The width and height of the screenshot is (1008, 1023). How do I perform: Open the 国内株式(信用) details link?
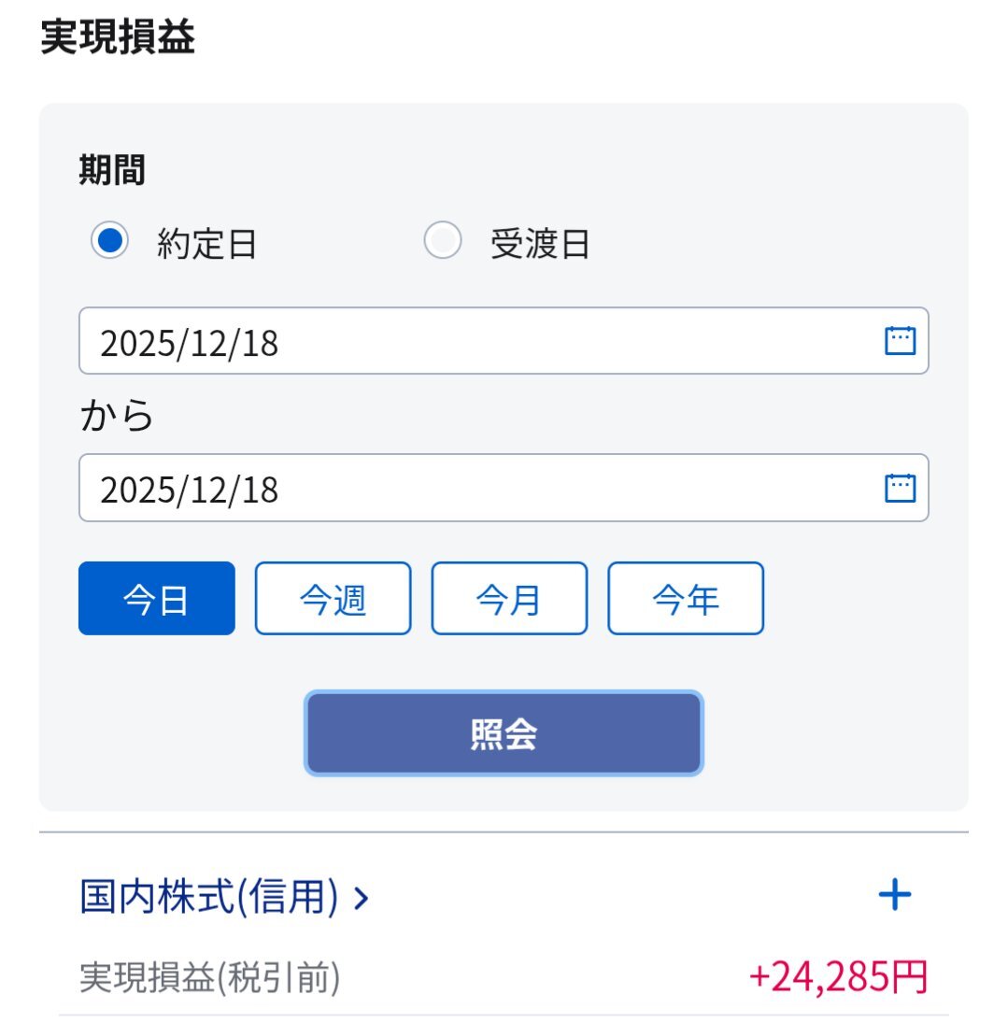click(x=208, y=898)
